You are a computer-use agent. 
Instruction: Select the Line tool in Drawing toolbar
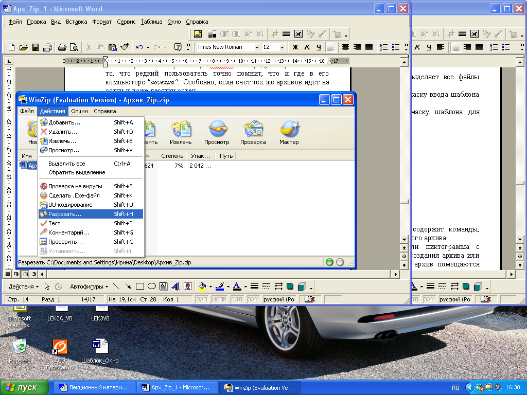[x=116, y=286]
